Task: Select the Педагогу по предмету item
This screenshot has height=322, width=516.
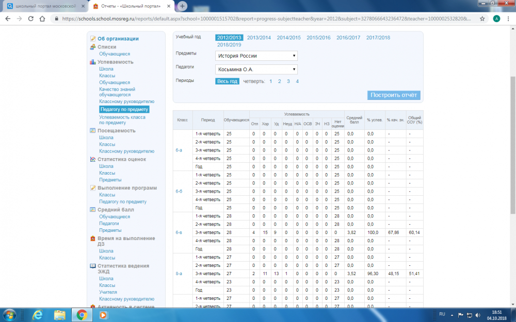Action: click(124, 109)
